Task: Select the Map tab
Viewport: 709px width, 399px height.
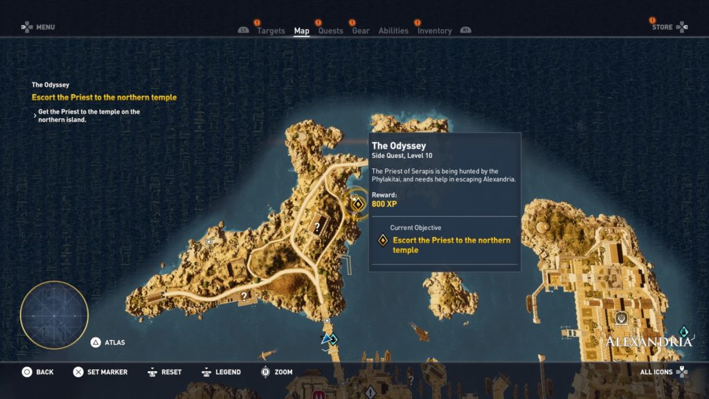Action: pyautogui.click(x=302, y=30)
